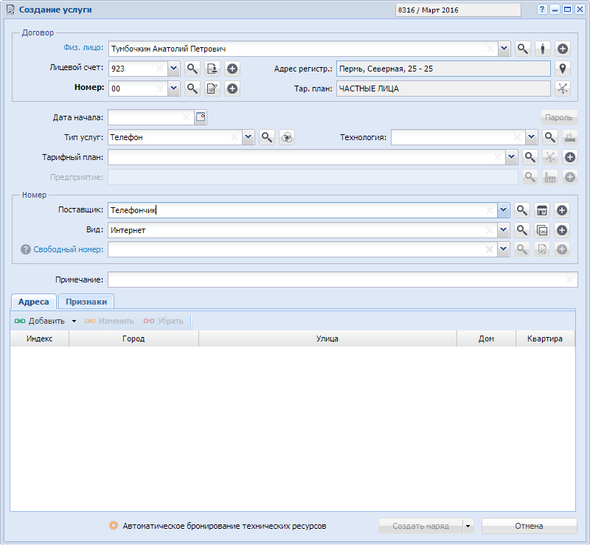Expand Поставщик dropdown list
590x545 pixels.
click(504, 210)
